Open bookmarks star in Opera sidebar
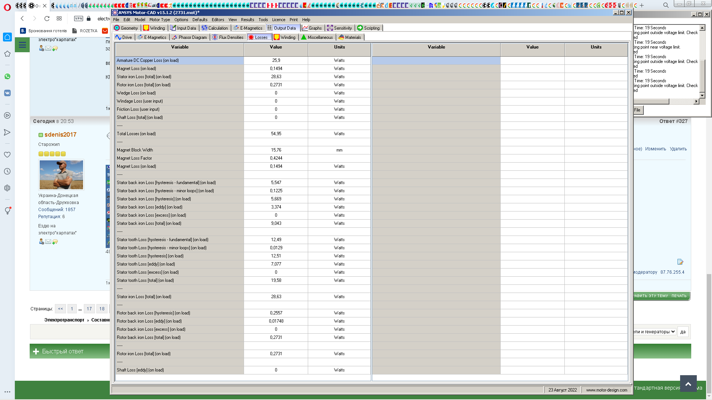This screenshot has height=400, width=712. [x=7, y=54]
